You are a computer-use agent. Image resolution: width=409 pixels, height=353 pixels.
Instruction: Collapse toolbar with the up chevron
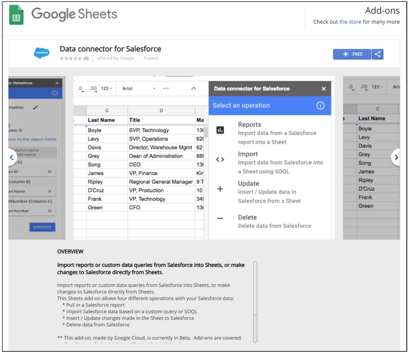(194, 89)
